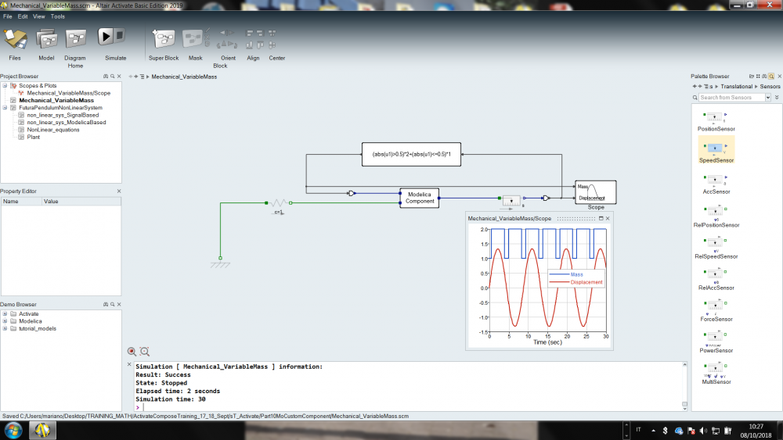Select the Plant tree item
783x440 pixels.
[x=34, y=137]
